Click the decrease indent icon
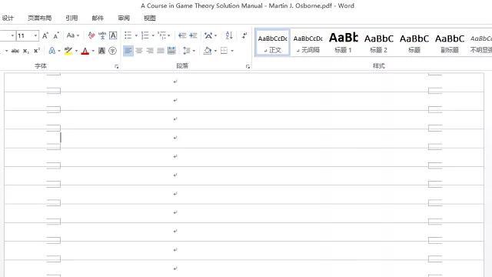 click(182, 35)
